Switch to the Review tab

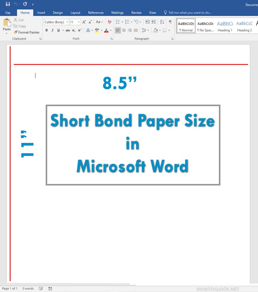136,12
